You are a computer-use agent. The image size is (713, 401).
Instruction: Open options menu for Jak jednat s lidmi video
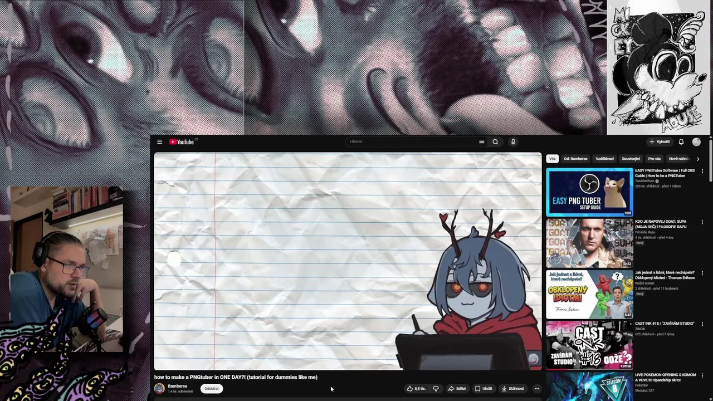click(x=702, y=273)
